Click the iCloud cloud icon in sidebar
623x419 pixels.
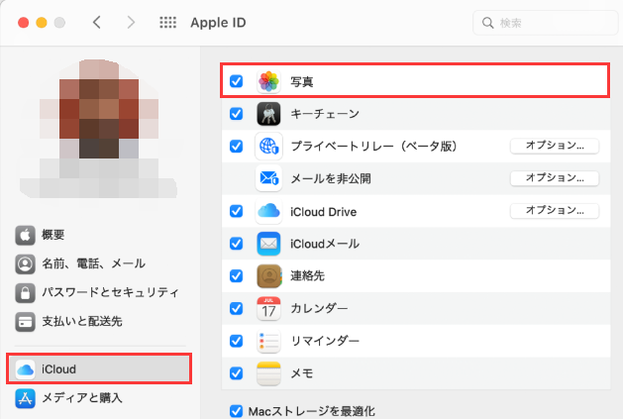tap(25, 369)
